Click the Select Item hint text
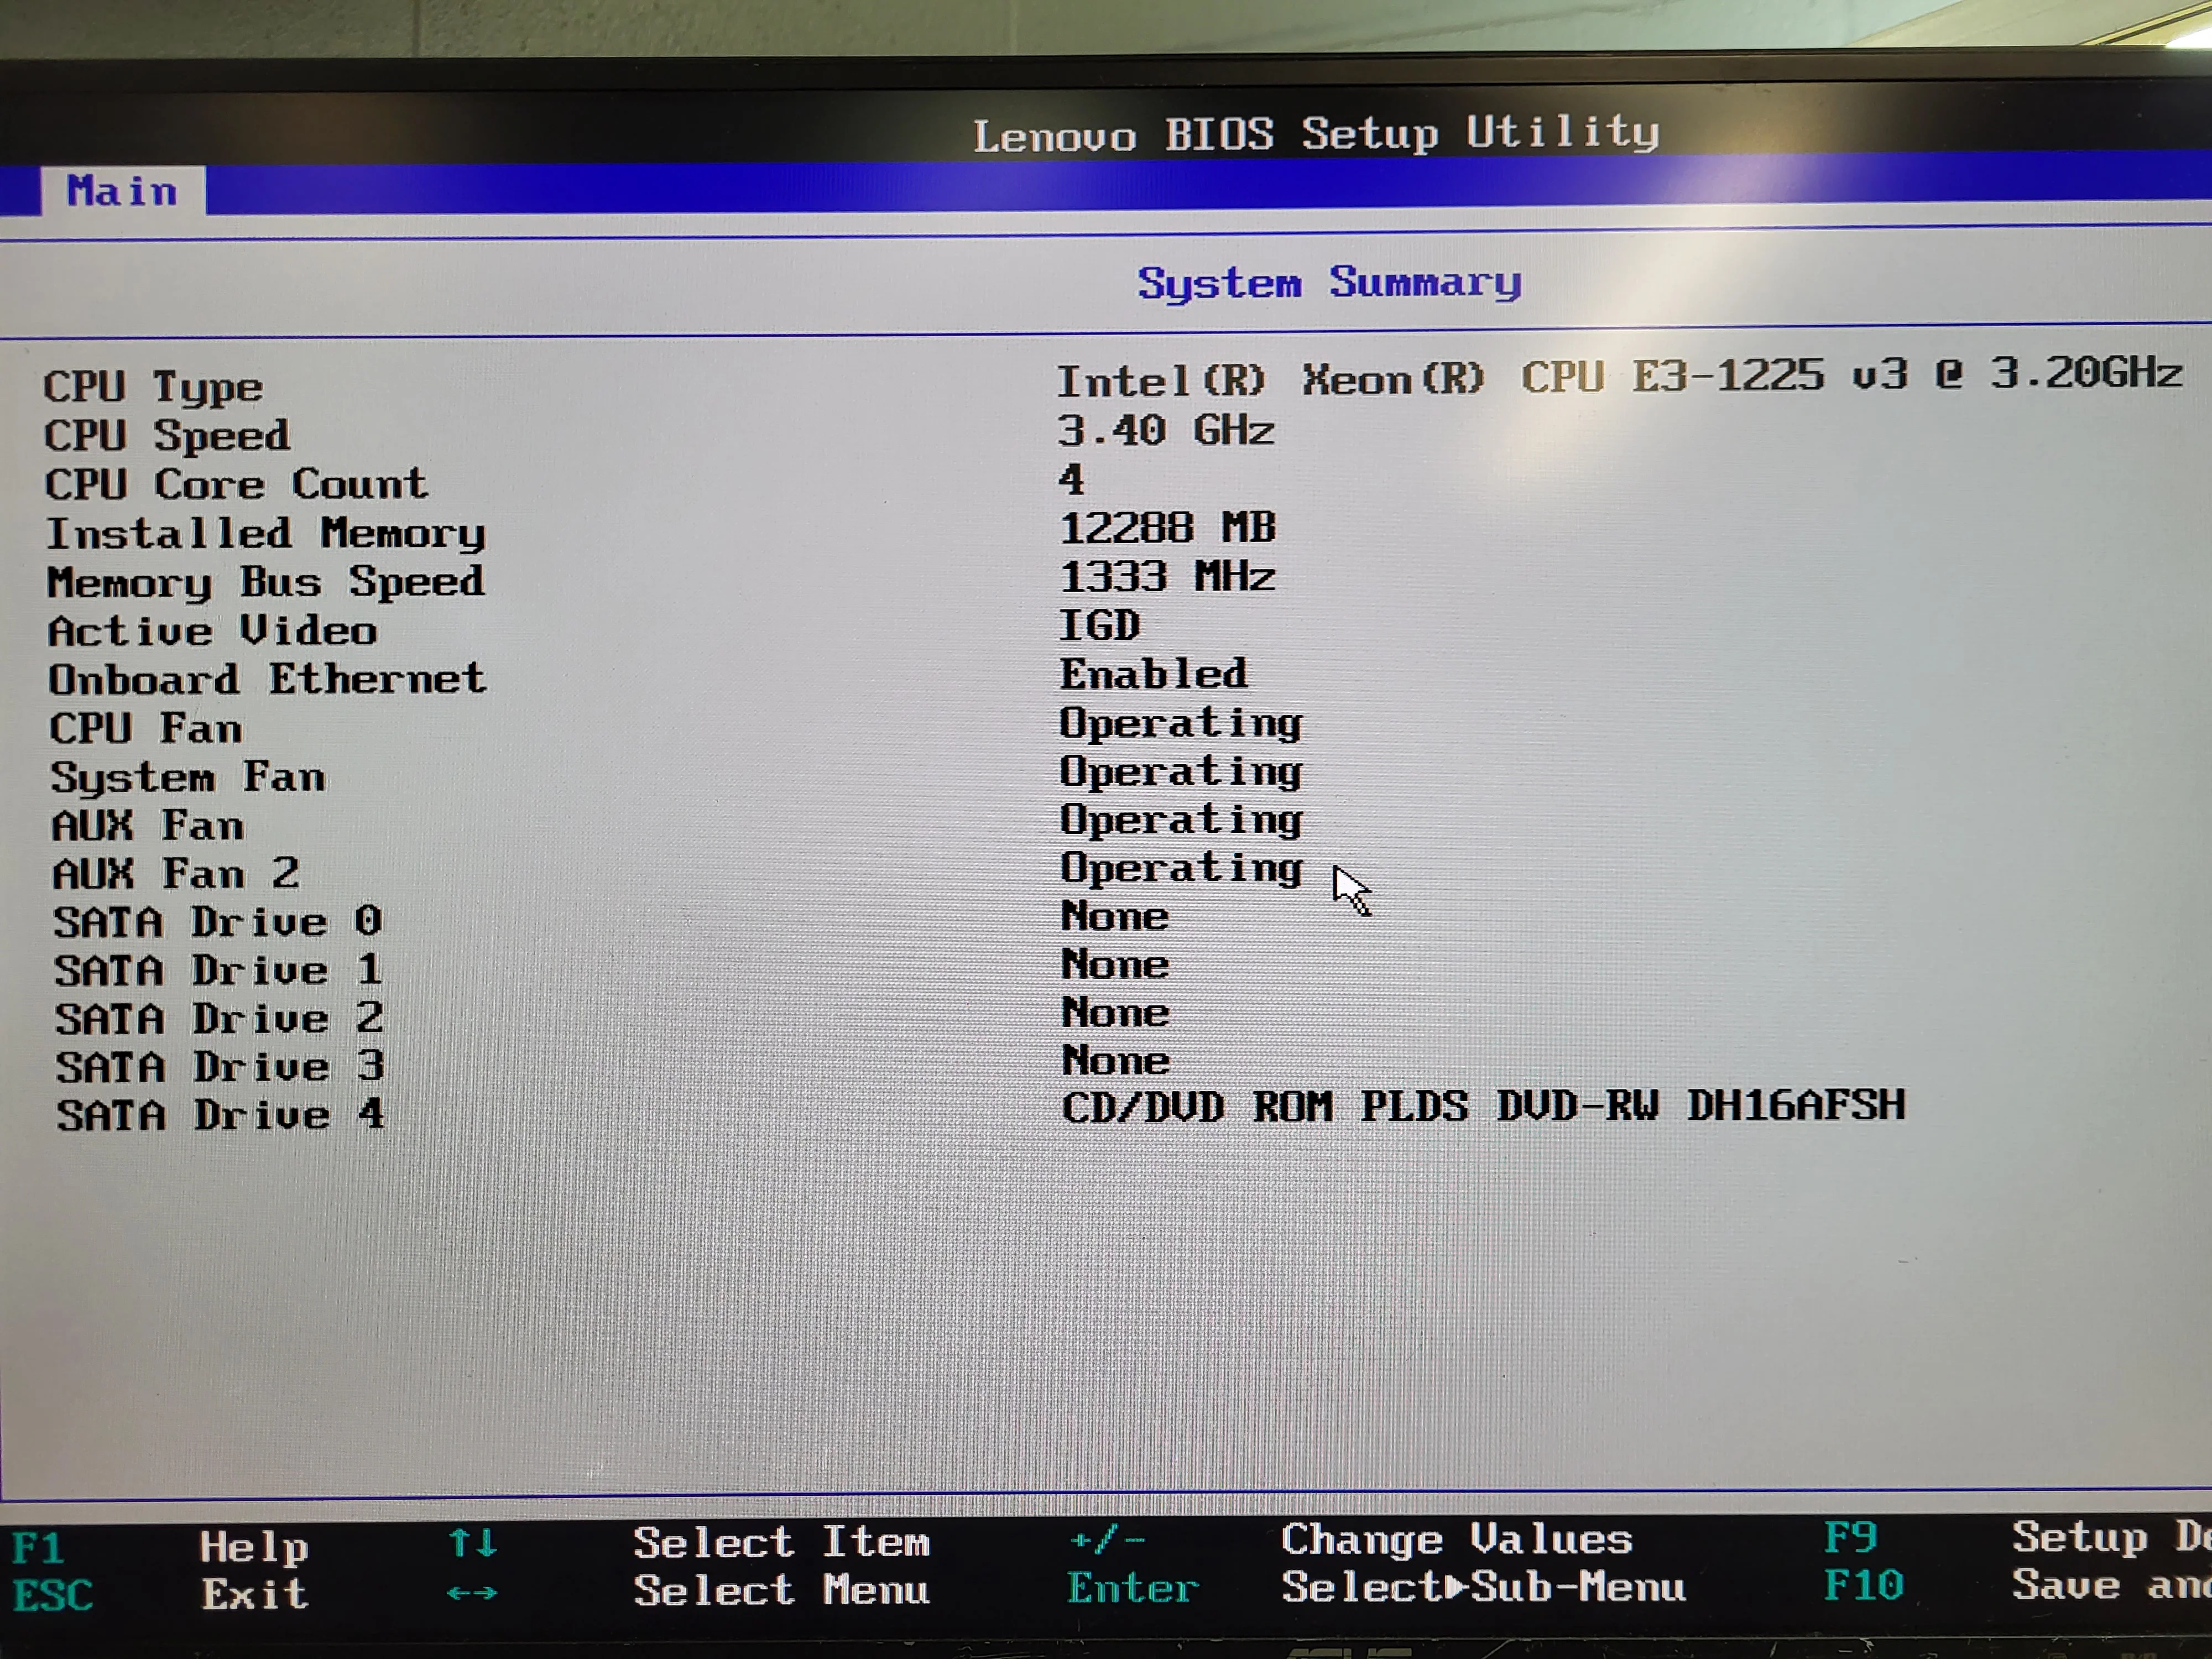This screenshot has width=2212, height=1659. (x=781, y=1542)
